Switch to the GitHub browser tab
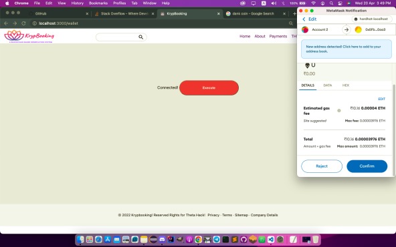The height and width of the screenshot is (247, 396). [x=58, y=13]
